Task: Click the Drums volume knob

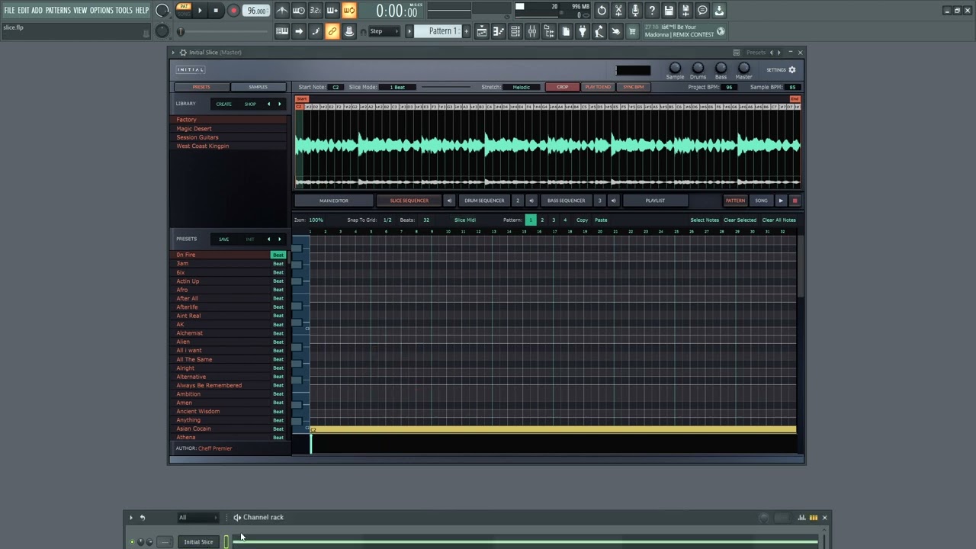Action: (698, 68)
